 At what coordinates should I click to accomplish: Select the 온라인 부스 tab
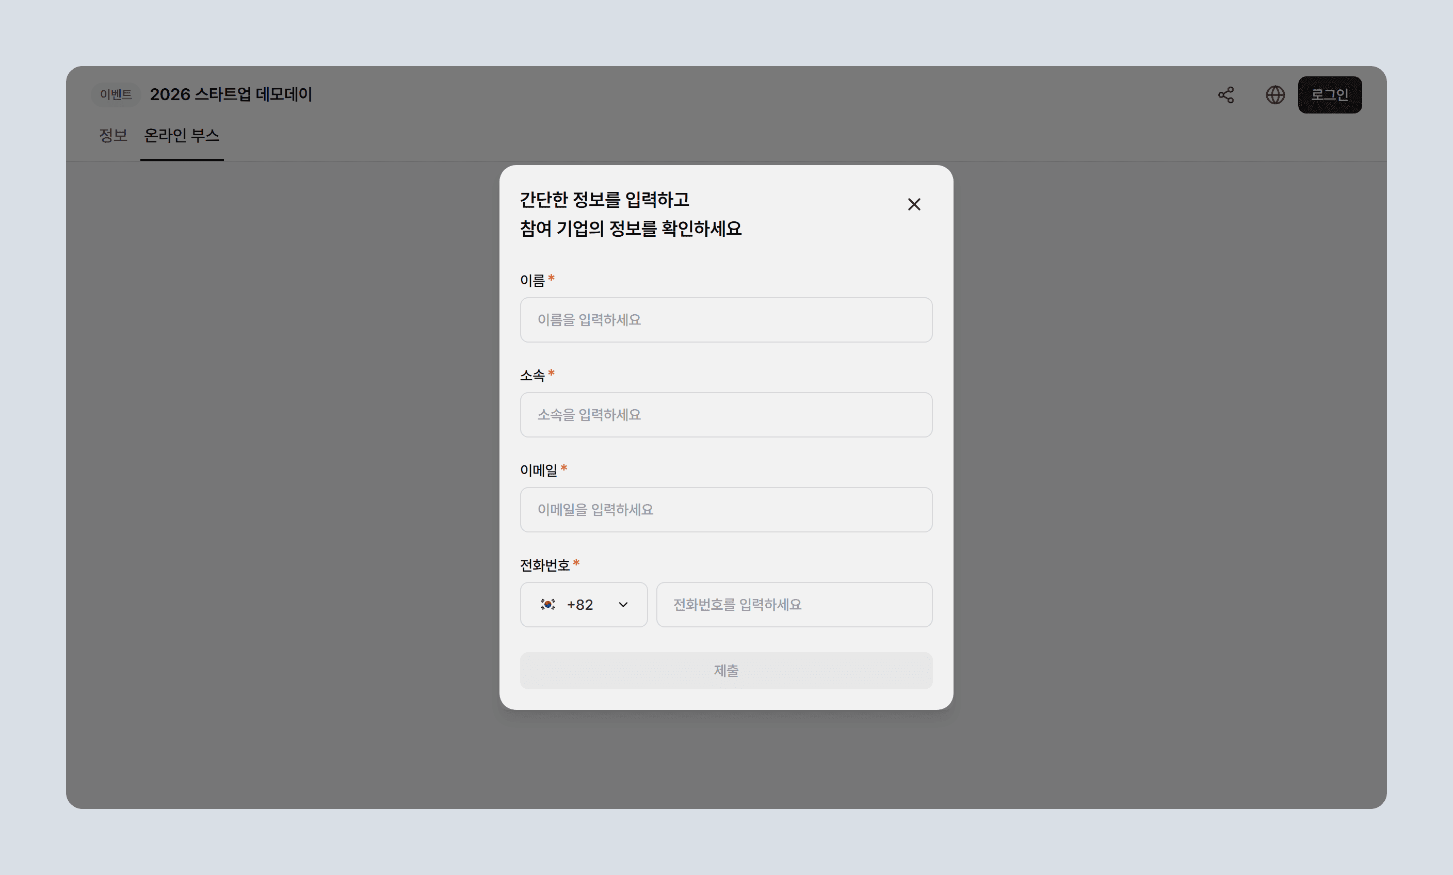[x=182, y=136]
